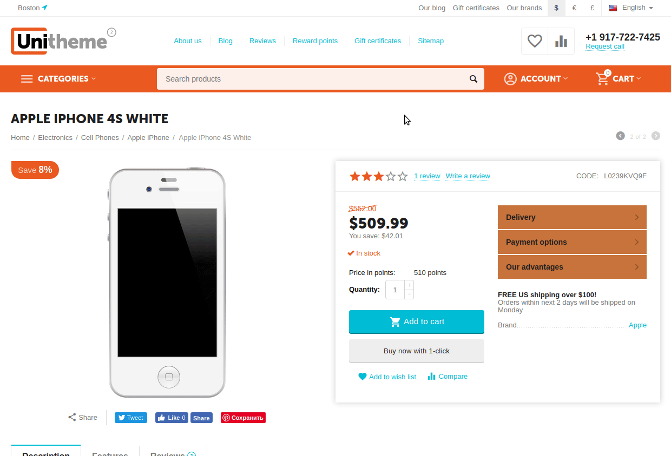Switch currency to British pound
The image size is (671, 456).
coord(593,8)
